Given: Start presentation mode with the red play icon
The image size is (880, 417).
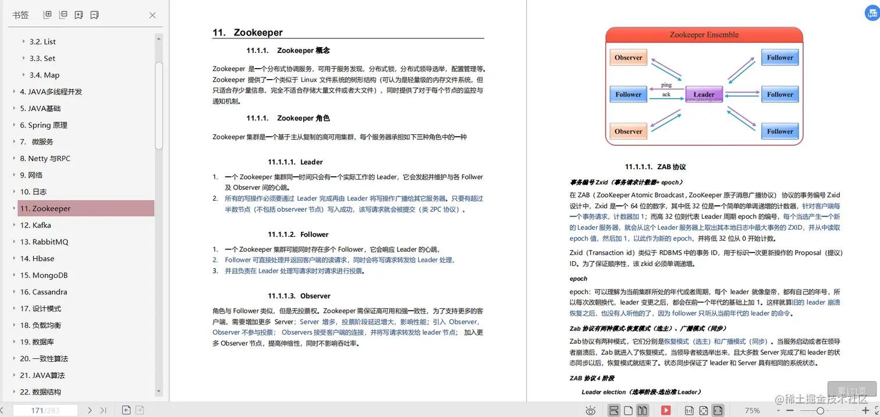Looking at the screenshot, I should coord(666,410).
